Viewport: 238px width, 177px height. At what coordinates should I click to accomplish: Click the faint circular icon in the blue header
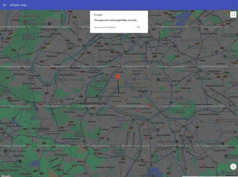coord(233,5)
